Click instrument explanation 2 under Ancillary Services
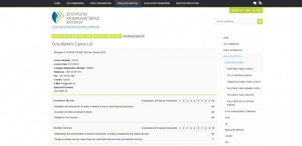302x146 pixels. (184, 128)
